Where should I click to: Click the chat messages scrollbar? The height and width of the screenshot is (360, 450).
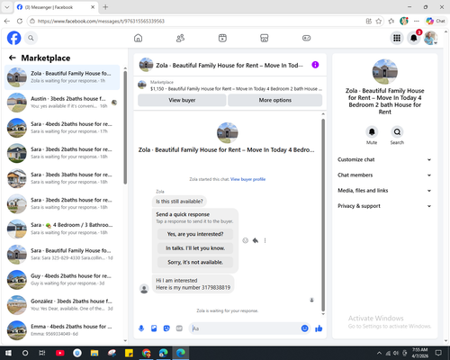tap(323, 215)
